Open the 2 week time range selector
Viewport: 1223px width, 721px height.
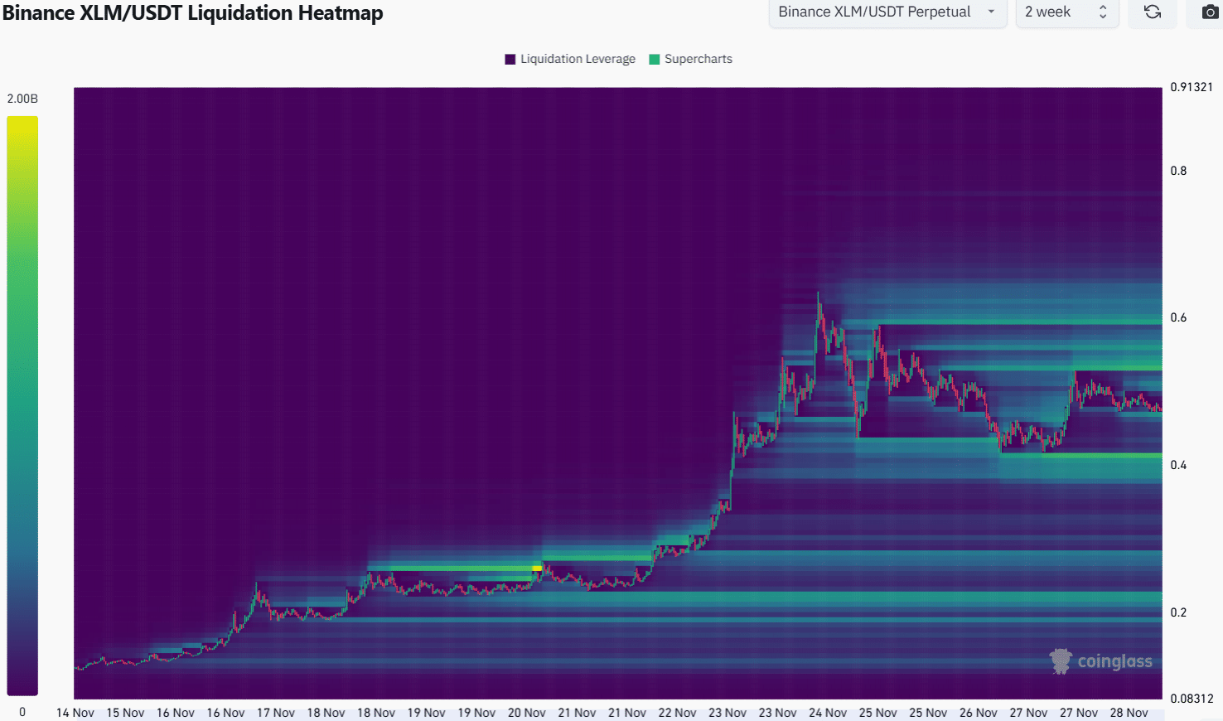[1067, 12]
